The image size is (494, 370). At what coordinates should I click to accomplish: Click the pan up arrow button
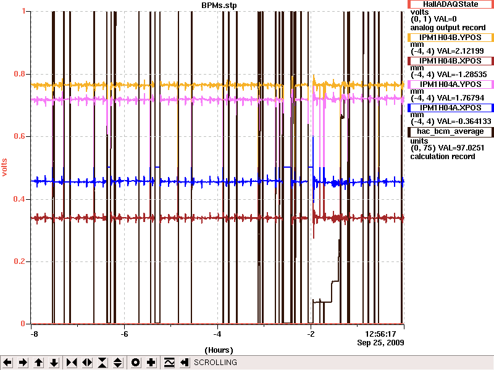[39, 363]
